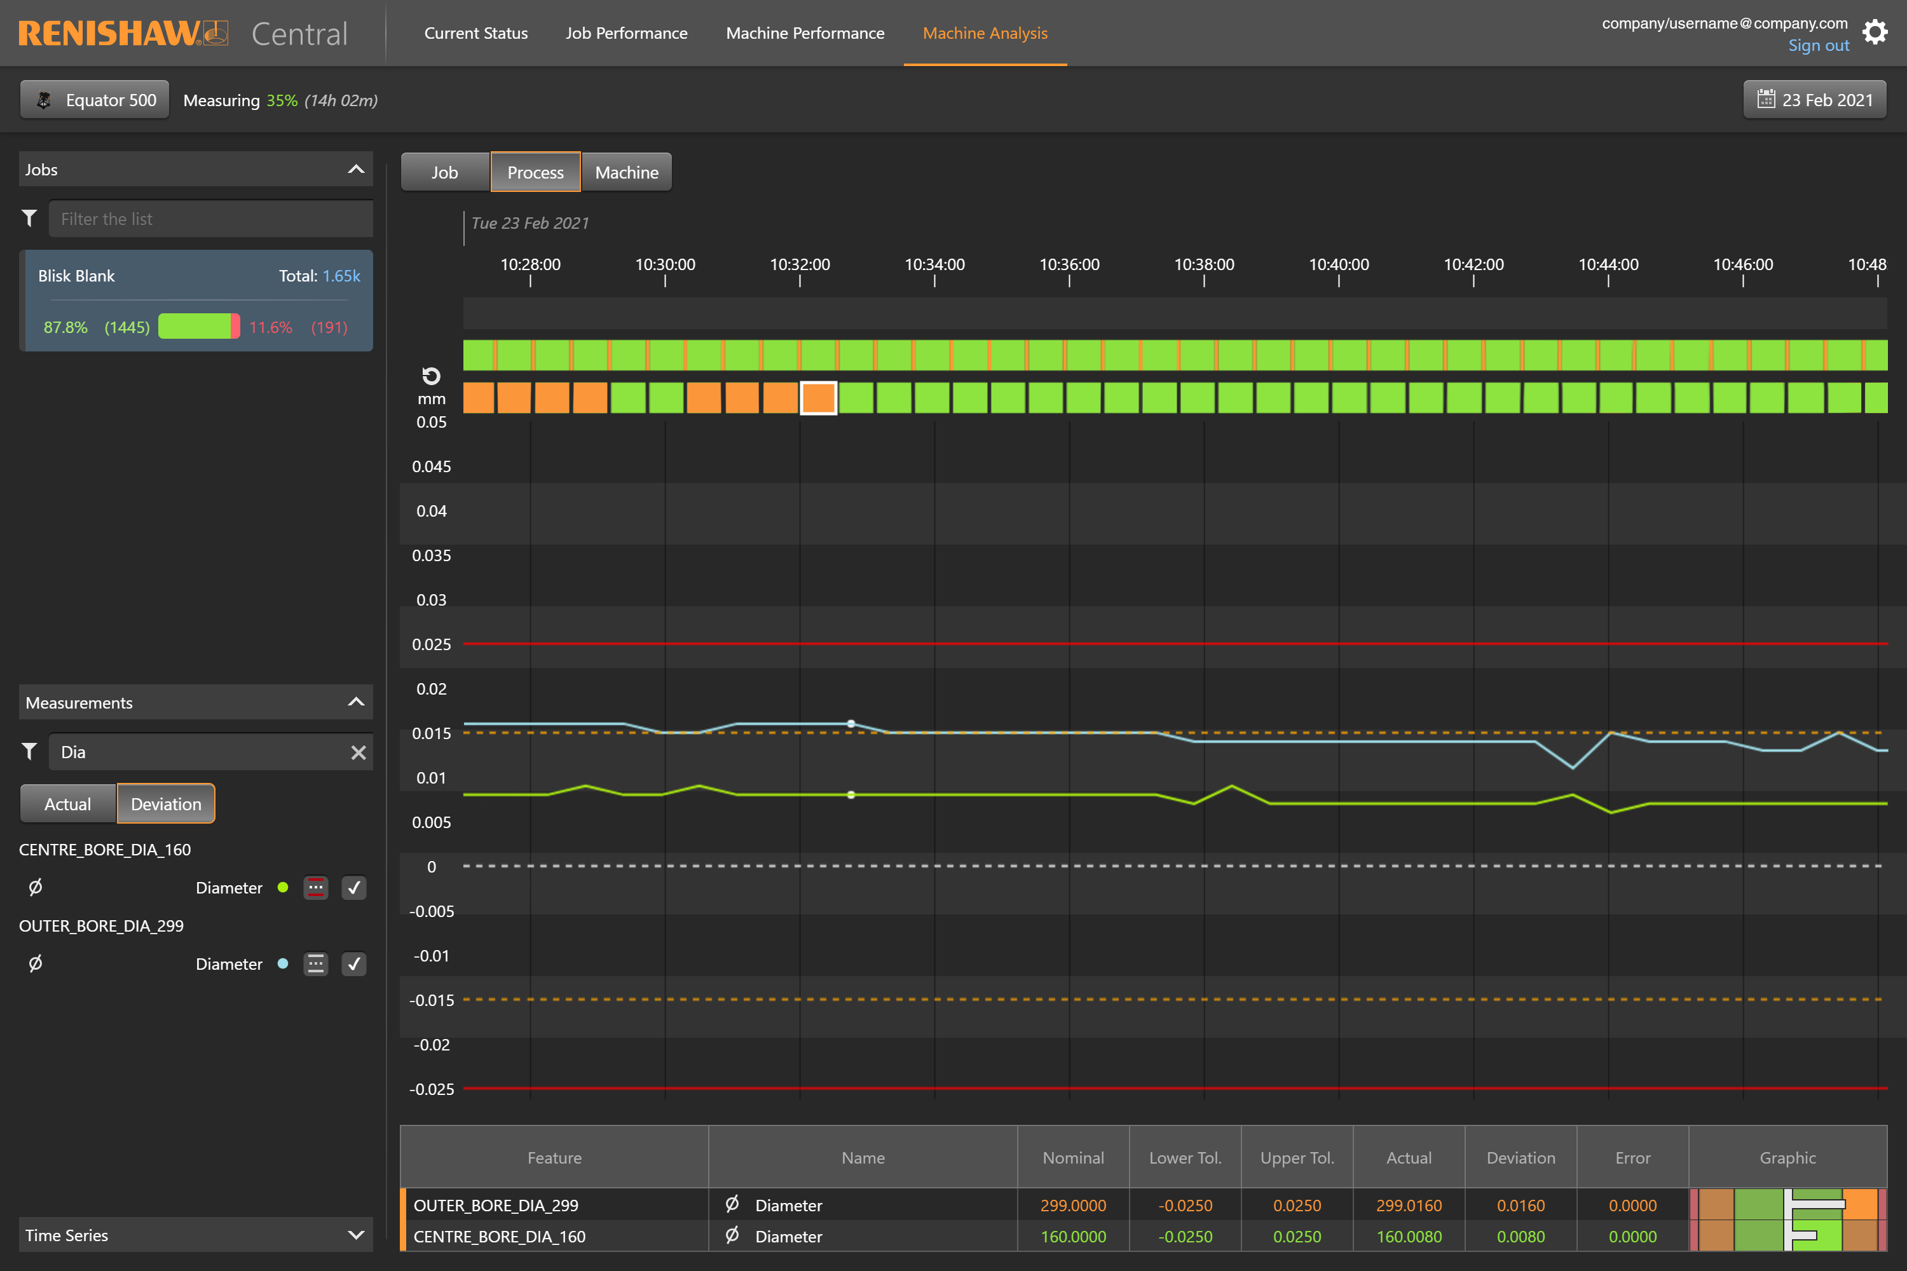This screenshot has height=1271, width=1907.
Task: Go to the Job Performance tab
Action: tap(627, 33)
